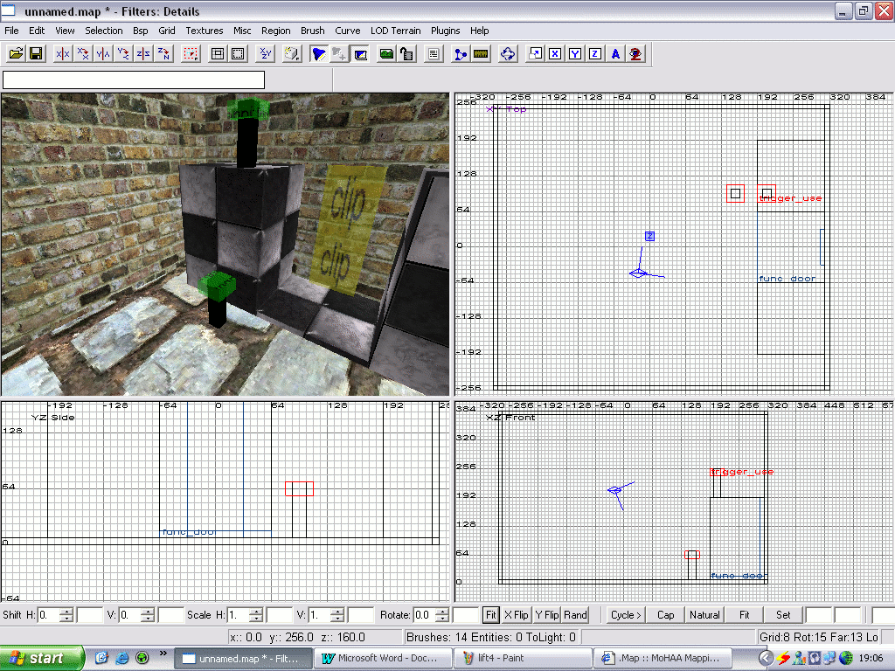Image resolution: width=895 pixels, height=671 pixels.
Task: Click the camera lock icon in toolbar
Action: tap(406, 54)
